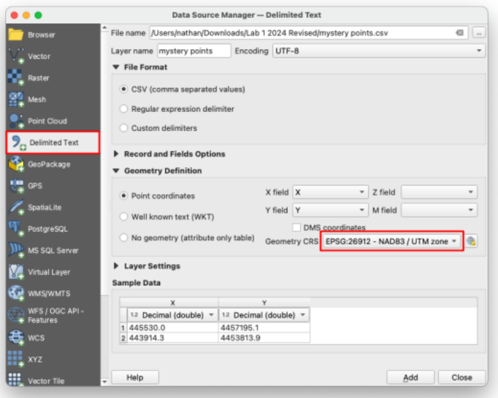Open the Encoding UTF-8 dropdown
Image resolution: width=498 pixels, height=398 pixels.
coord(379,51)
